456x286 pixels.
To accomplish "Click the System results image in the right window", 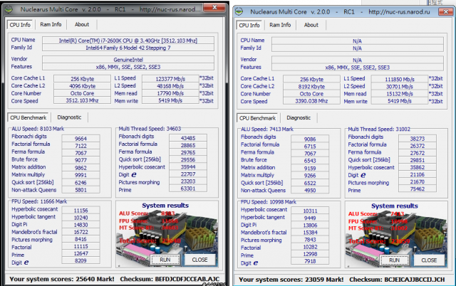I will point(396,234).
